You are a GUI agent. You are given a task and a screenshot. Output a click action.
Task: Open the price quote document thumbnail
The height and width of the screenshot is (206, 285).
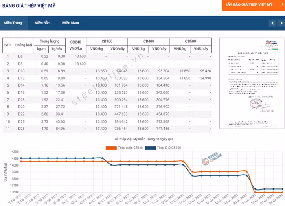coord(252,83)
